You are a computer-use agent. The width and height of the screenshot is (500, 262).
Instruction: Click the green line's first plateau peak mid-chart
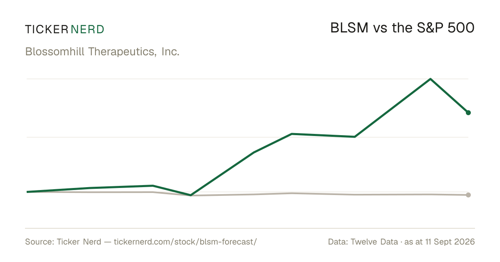292,134
